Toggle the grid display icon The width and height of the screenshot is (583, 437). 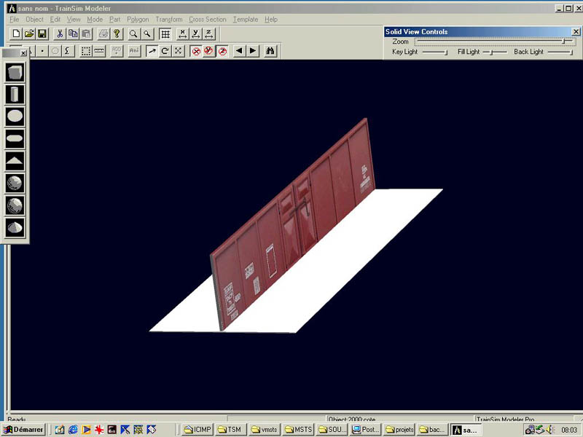coord(165,34)
